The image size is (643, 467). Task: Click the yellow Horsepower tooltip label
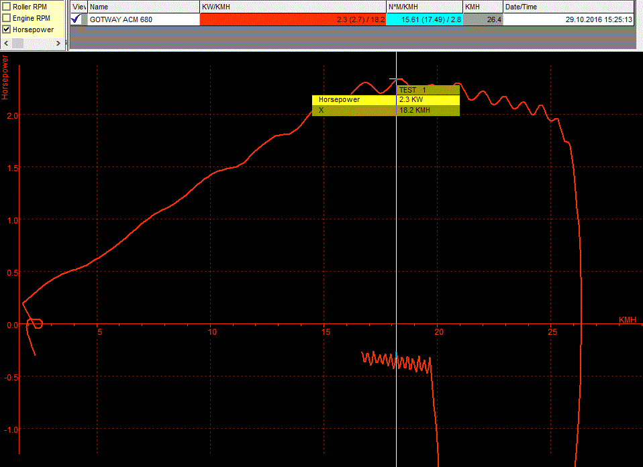pos(354,99)
